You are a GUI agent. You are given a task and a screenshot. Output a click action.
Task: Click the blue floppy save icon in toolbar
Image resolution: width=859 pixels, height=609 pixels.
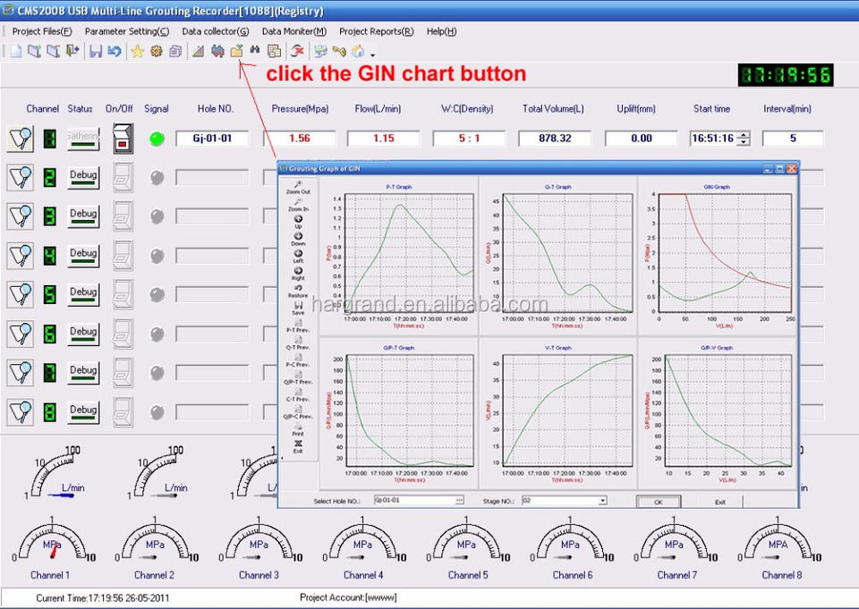pos(95,51)
